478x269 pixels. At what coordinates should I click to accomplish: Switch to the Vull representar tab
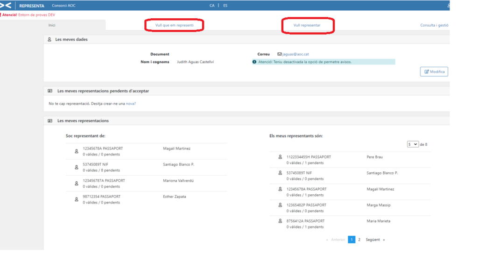pyautogui.click(x=307, y=25)
